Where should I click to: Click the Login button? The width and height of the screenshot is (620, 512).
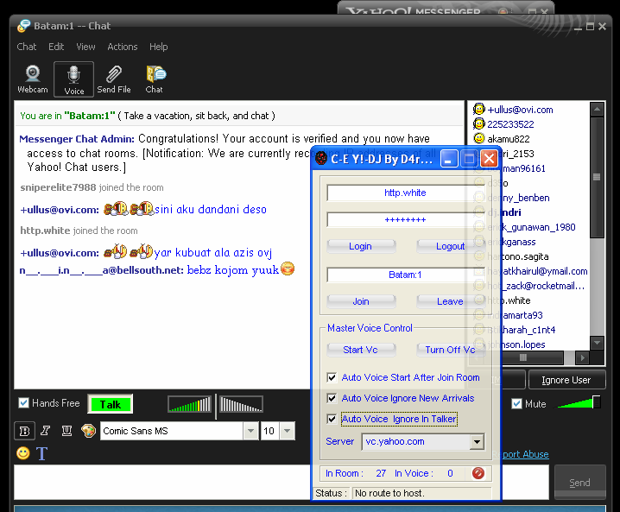pyautogui.click(x=361, y=246)
